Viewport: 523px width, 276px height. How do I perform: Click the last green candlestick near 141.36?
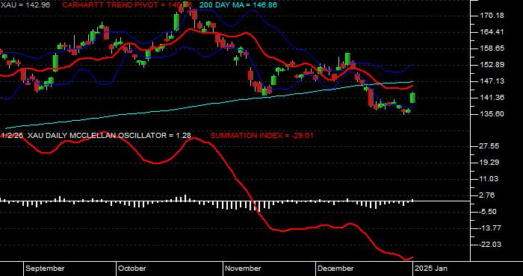tap(412, 98)
